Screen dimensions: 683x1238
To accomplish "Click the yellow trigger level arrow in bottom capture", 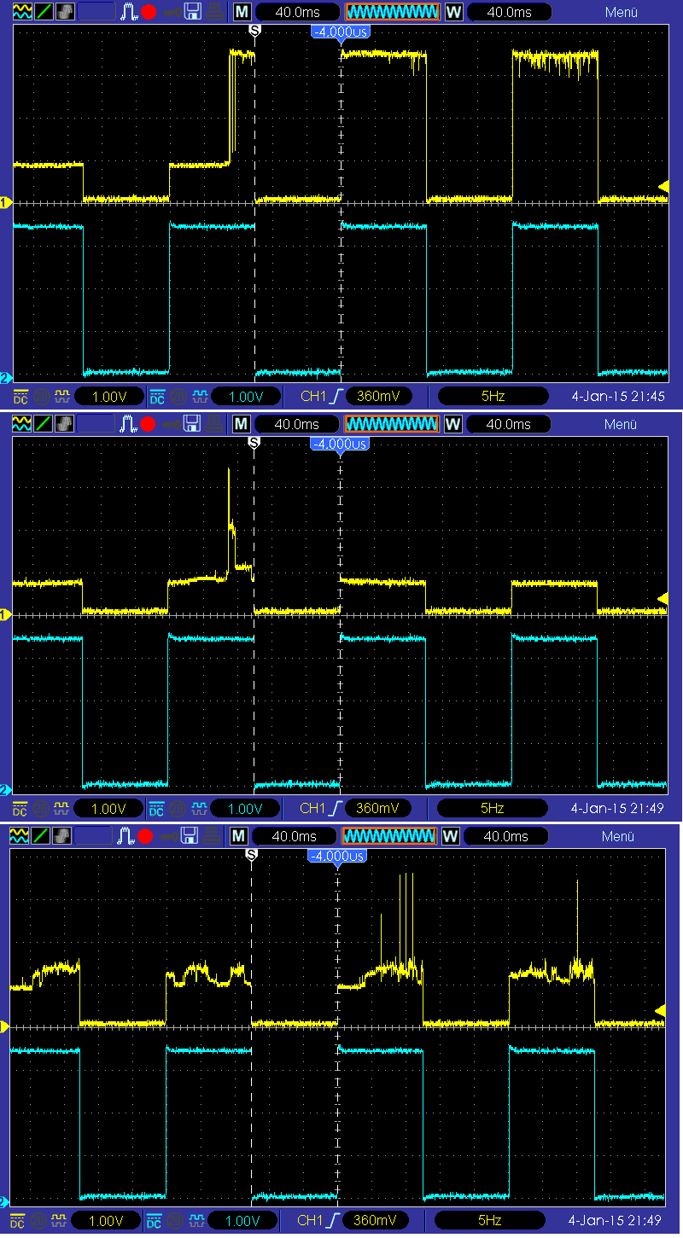I will click(x=660, y=1010).
